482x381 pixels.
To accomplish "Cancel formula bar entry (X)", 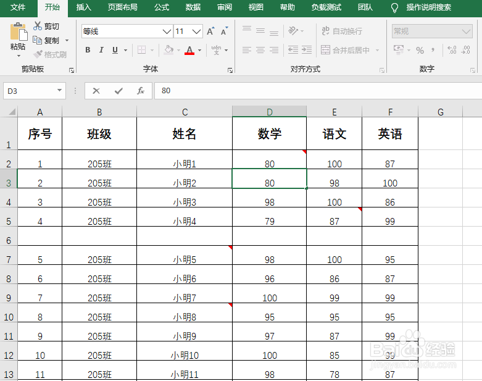I will pos(96,91).
